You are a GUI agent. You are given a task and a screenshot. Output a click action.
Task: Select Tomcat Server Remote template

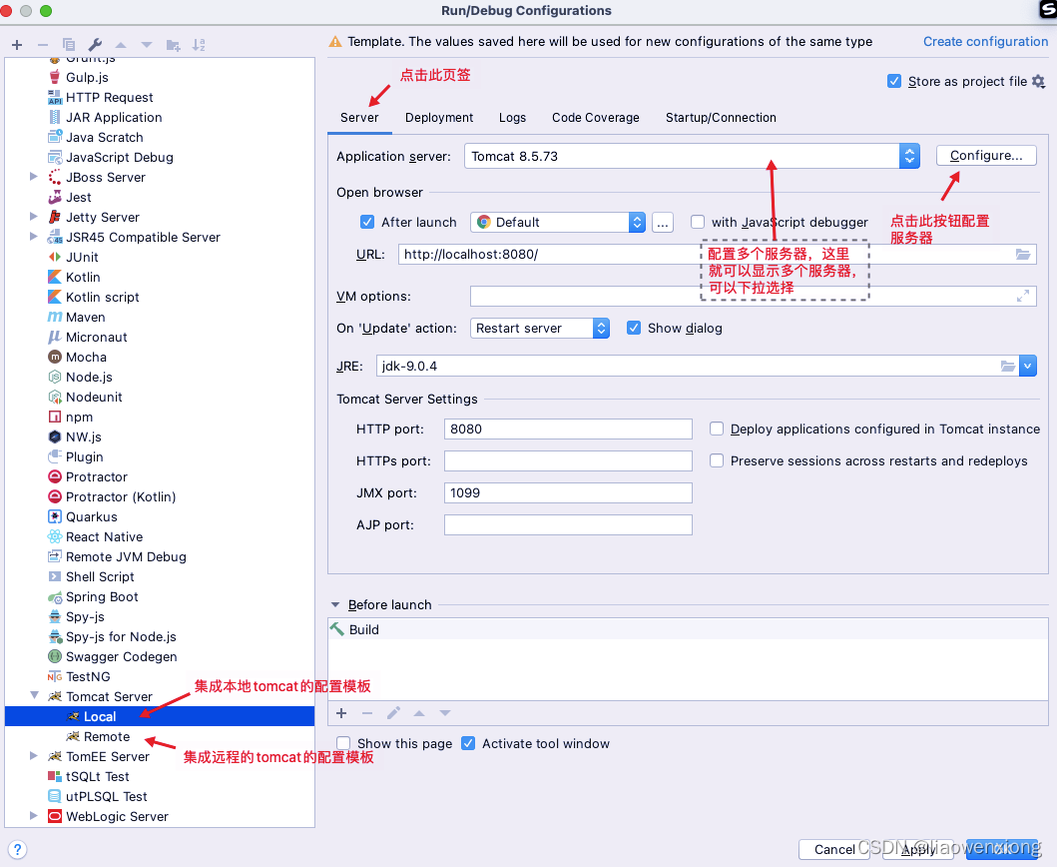(107, 737)
